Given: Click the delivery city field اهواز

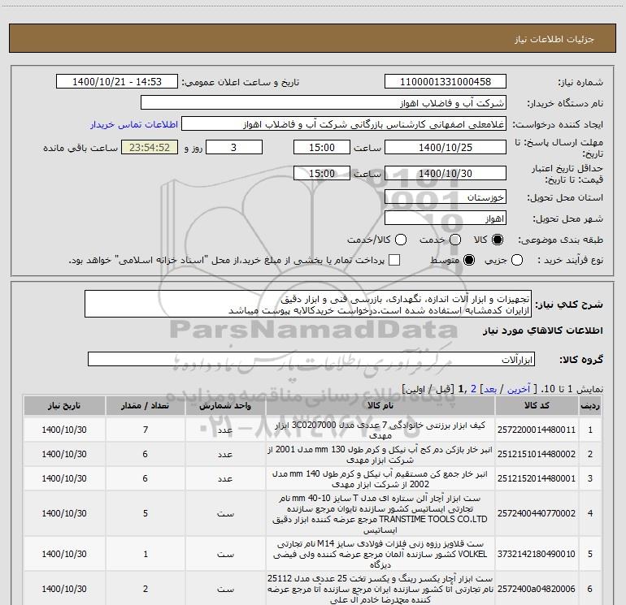Looking at the screenshot, I should point(446,218).
